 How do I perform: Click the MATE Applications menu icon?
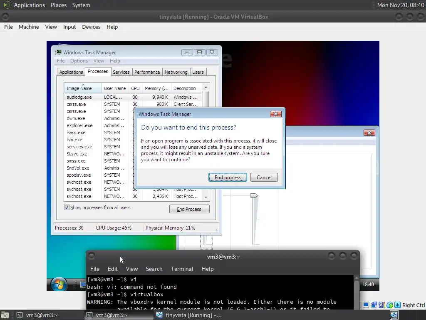point(7,5)
